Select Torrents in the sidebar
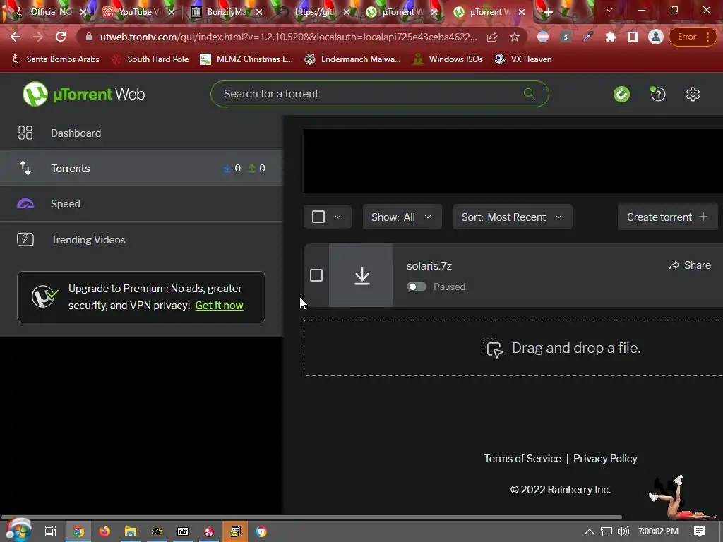The image size is (723, 542). point(141,168)
